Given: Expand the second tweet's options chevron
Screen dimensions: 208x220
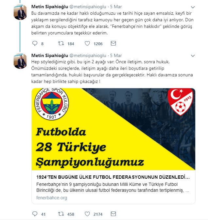Looking at the screenshot, I should [193, 56].
